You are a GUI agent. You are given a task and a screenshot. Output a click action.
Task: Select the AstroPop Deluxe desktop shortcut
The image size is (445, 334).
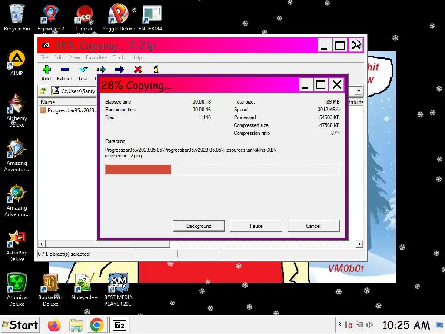(17, 246)
